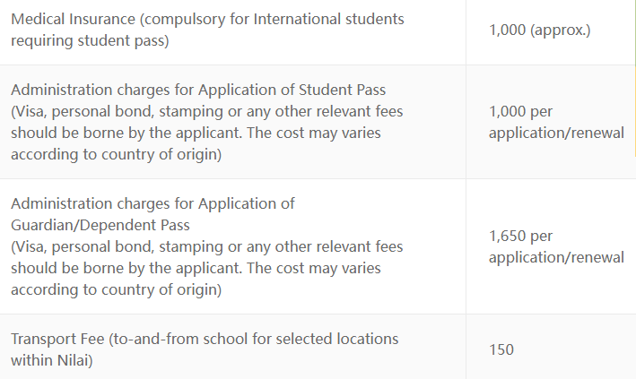Click 'within Nilai)' text in transport row
The image size is (636, 379).
coord(52,360)
